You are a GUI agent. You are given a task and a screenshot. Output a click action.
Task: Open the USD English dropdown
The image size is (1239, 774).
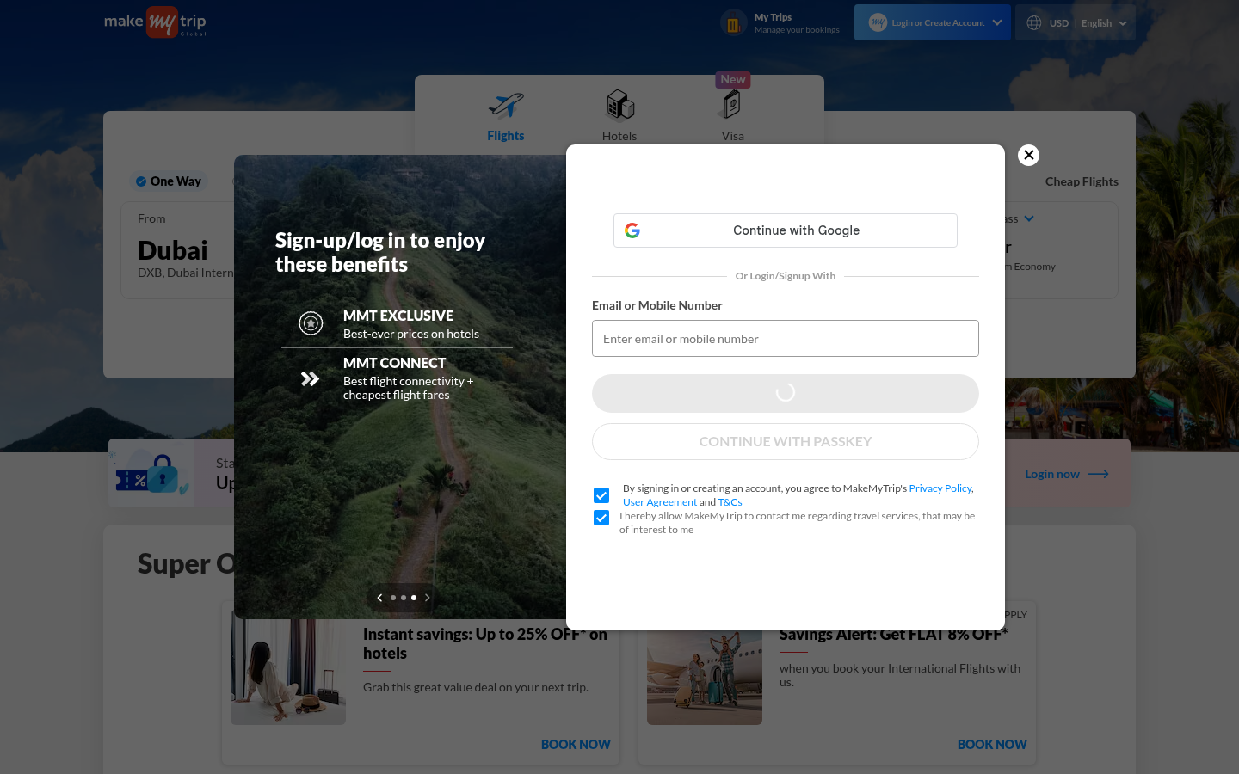(1076, 23)
